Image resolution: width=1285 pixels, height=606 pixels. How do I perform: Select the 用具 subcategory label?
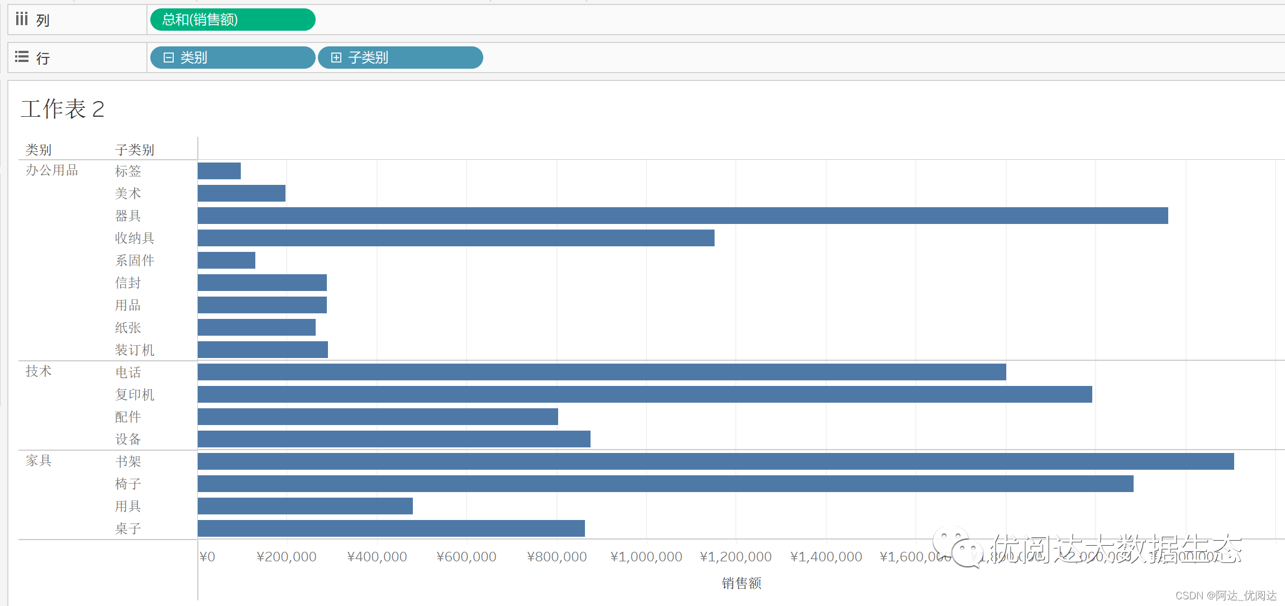click(128, 506)
